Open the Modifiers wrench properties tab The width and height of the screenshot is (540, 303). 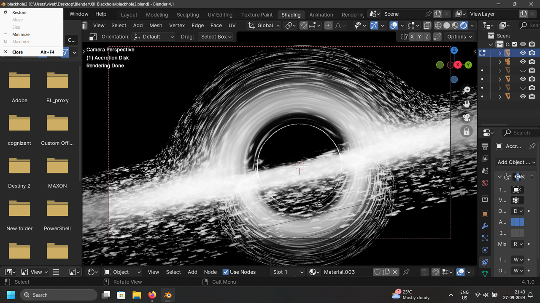485,226
